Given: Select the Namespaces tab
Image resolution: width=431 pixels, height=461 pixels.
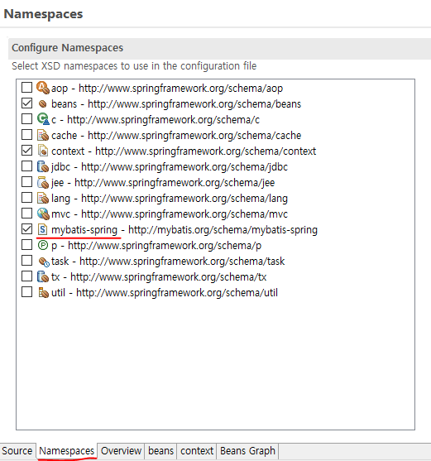Looking at the screenshot, I should (x=66, y=451).
